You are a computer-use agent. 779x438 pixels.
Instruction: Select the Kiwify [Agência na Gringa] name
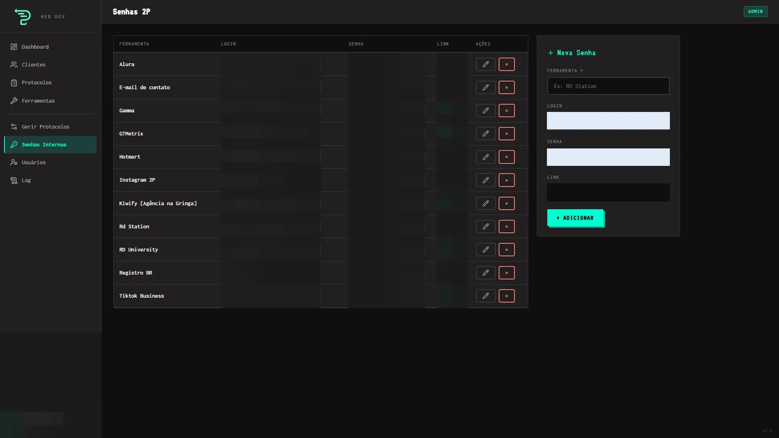(158, 203)
